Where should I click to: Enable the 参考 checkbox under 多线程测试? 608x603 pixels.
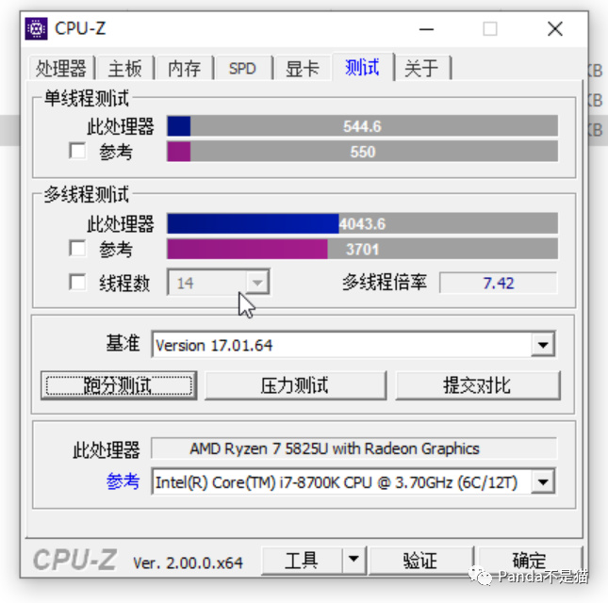(77, 248)
